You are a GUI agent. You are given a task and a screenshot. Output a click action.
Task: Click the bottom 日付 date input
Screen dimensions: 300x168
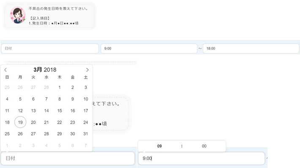(x=68, y=158)
